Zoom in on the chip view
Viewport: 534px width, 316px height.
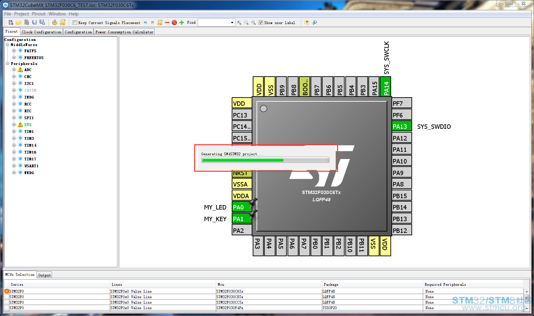coord(239,23)
